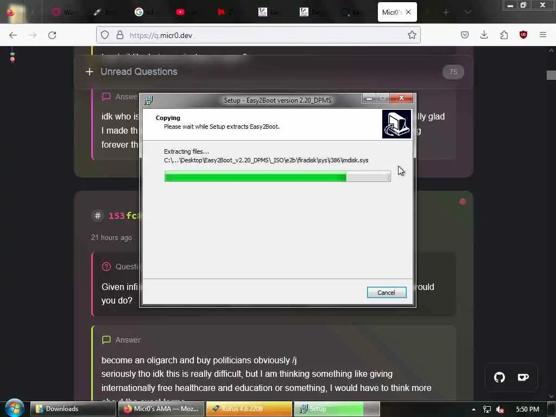Click the red dot on question card
The width and height of the screenshot is (556, 417).
[463, 201]
